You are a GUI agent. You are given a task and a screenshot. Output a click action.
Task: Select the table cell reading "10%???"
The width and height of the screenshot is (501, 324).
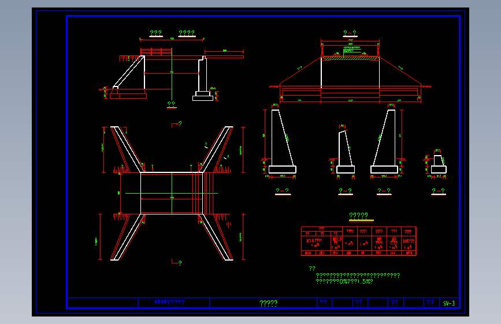[x=409, y=243]
